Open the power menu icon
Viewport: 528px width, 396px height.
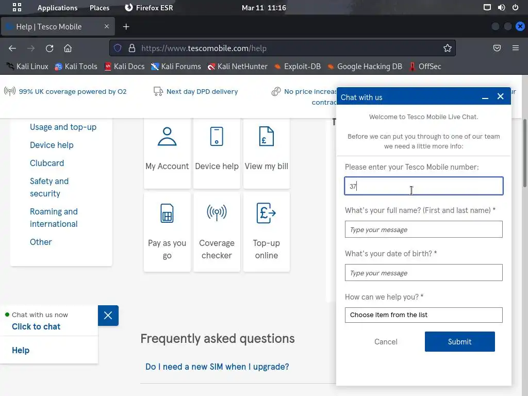515,7
